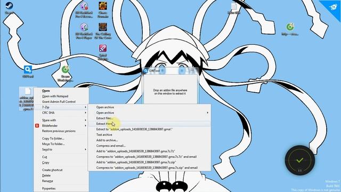
Task: Click the GWTool window title icon
Action: coord(145,71)
